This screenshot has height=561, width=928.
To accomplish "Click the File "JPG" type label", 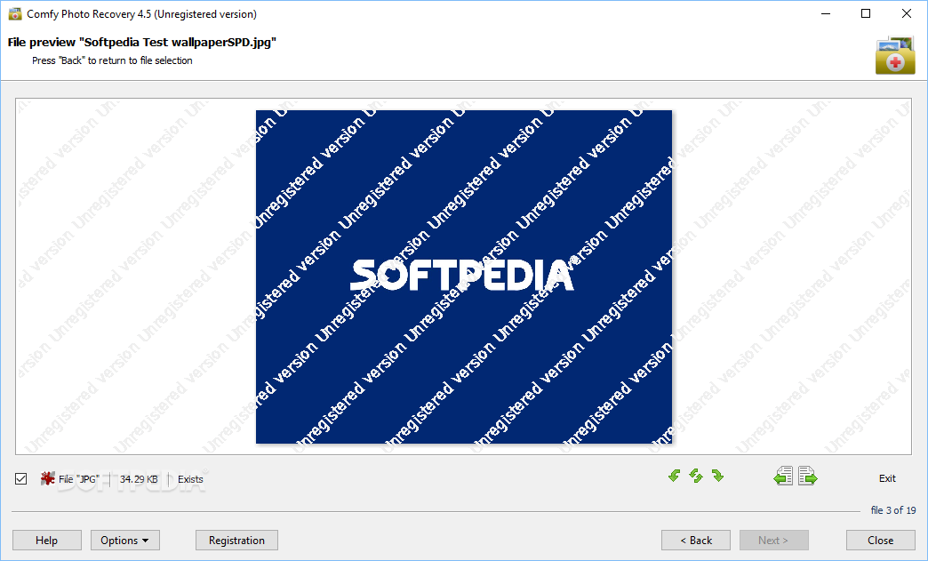I will pos(79,479).
